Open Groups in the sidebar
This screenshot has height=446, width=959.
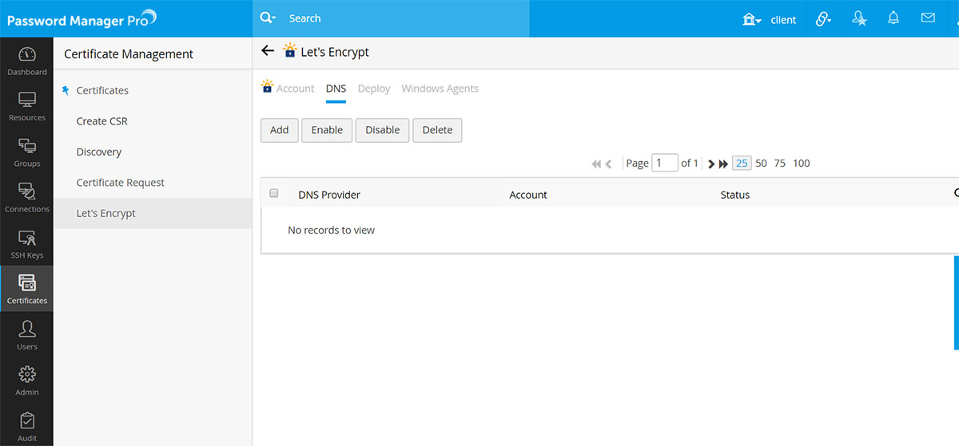pos(26,153)
